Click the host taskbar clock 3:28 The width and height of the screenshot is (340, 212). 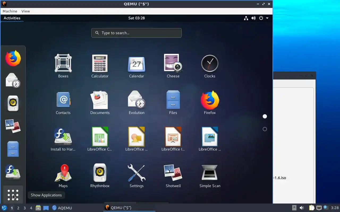[x=335, y=208]
